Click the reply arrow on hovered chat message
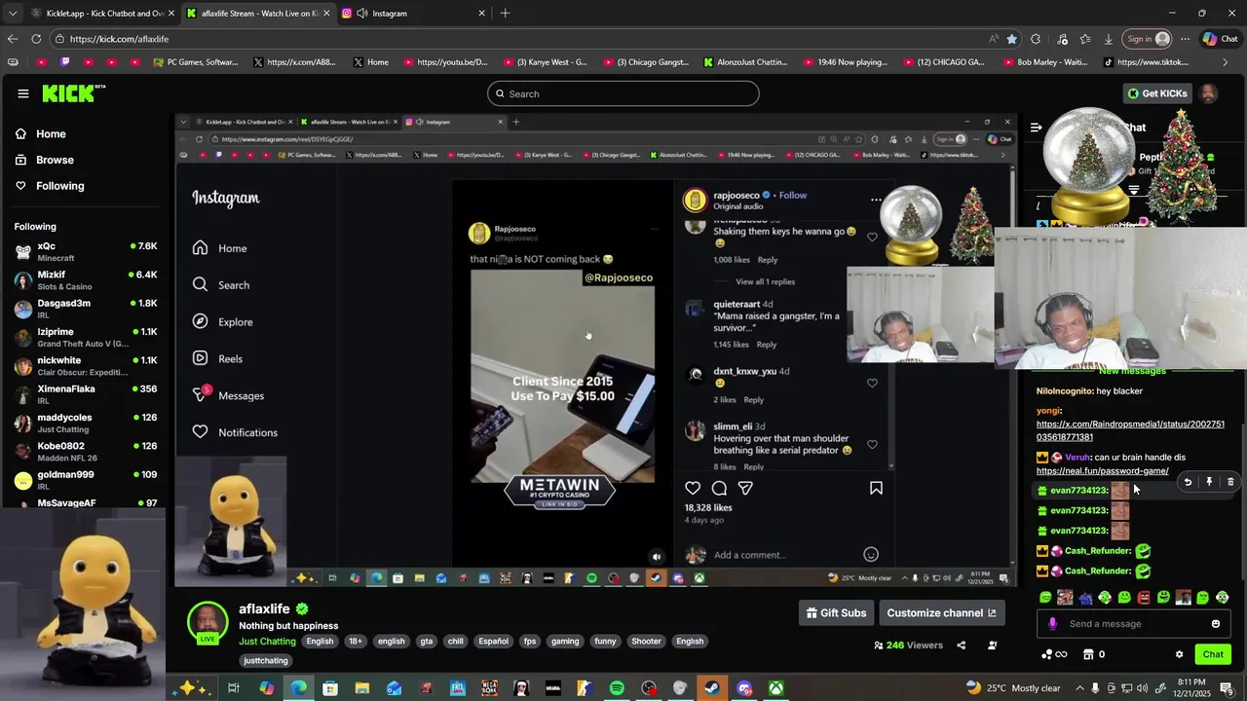The width and height of the screenshot is (1247, 701). pyautogui.click(x=1188, y=482)
